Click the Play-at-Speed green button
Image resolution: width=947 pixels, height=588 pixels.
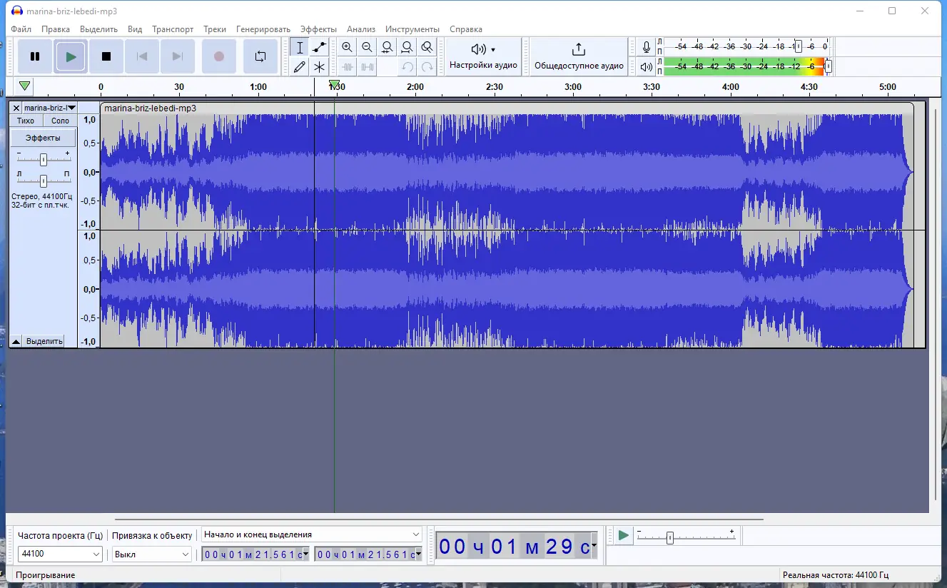[623, 535]
